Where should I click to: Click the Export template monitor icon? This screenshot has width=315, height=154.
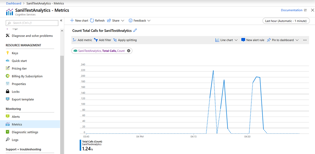[8, 99]
